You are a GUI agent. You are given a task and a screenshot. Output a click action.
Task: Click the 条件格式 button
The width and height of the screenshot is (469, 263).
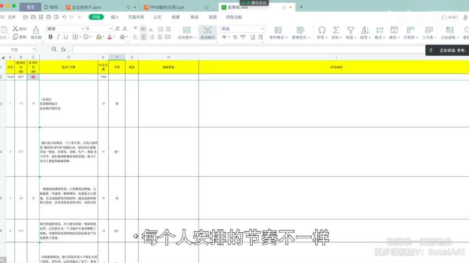coord(278,33)
